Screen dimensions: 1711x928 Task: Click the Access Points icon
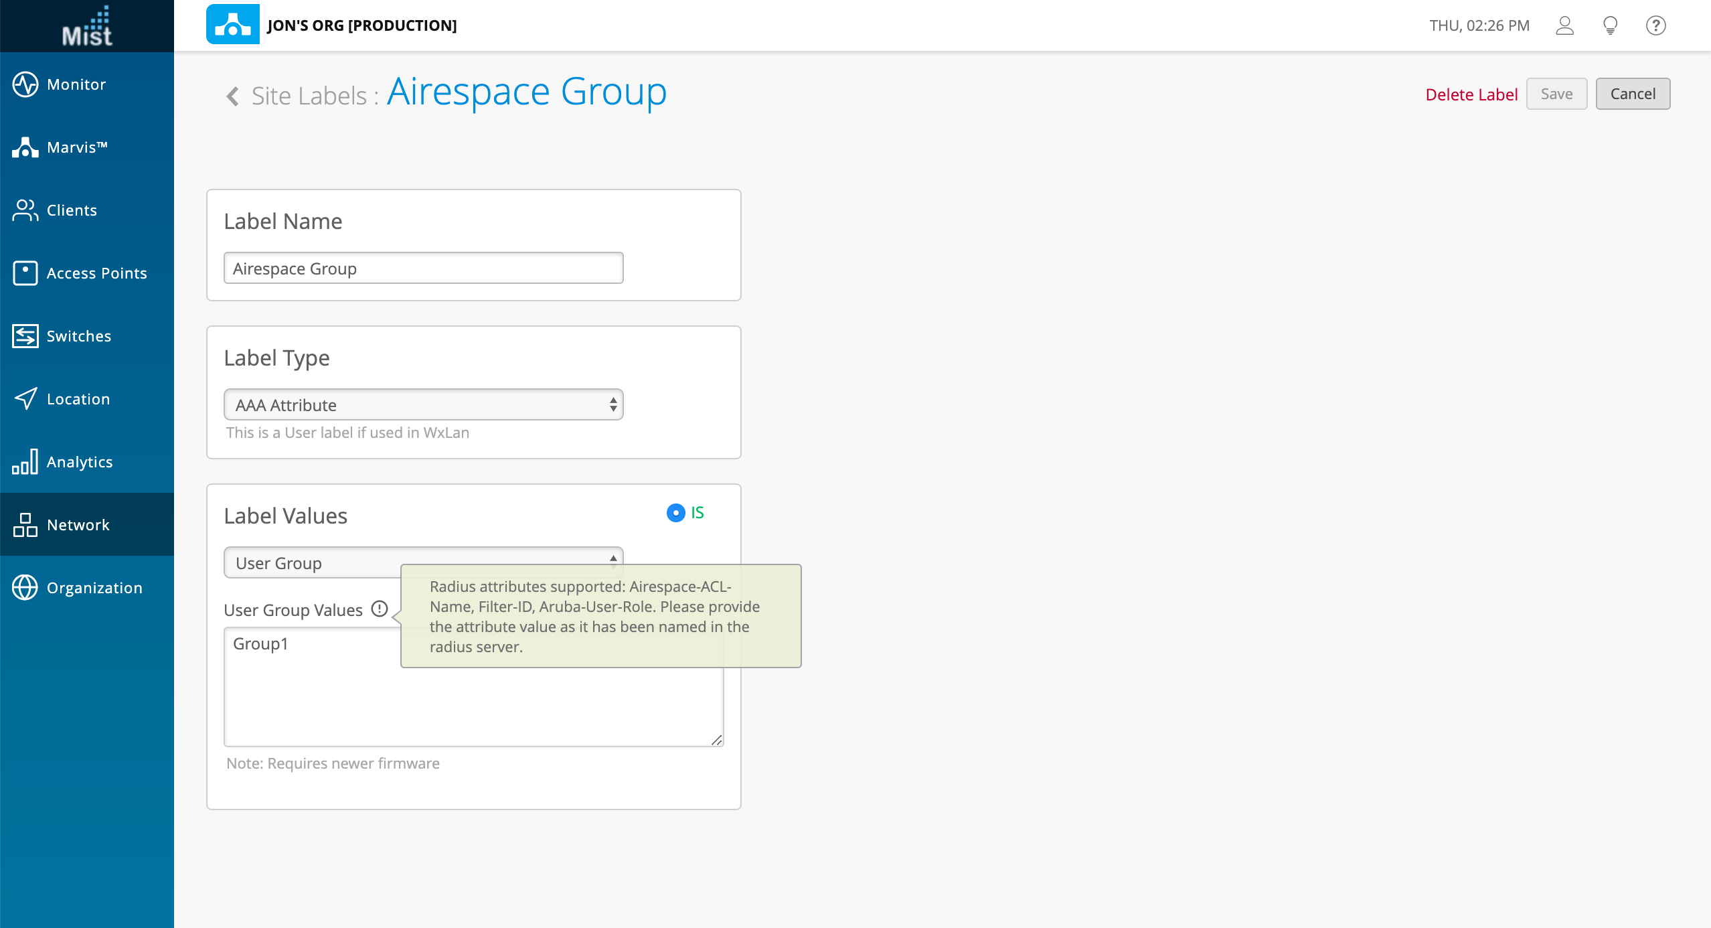(25, 273)
